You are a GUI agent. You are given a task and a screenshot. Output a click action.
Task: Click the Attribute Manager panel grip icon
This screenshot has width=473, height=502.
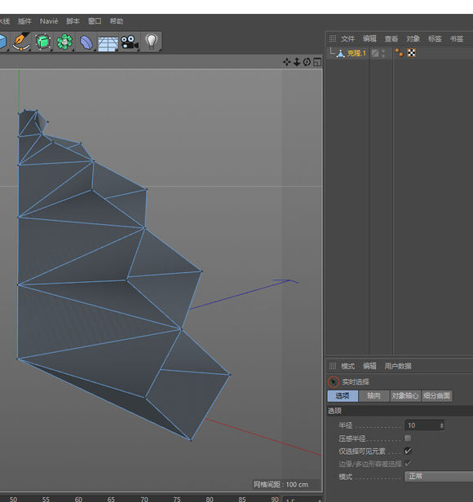(332, 366)
